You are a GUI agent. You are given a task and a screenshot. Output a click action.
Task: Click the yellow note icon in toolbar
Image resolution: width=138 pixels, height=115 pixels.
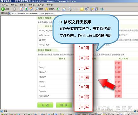click(x=82, y=9)
